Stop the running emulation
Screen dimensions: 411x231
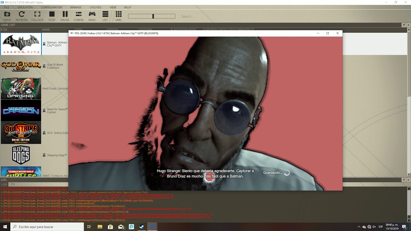(52, 16)
